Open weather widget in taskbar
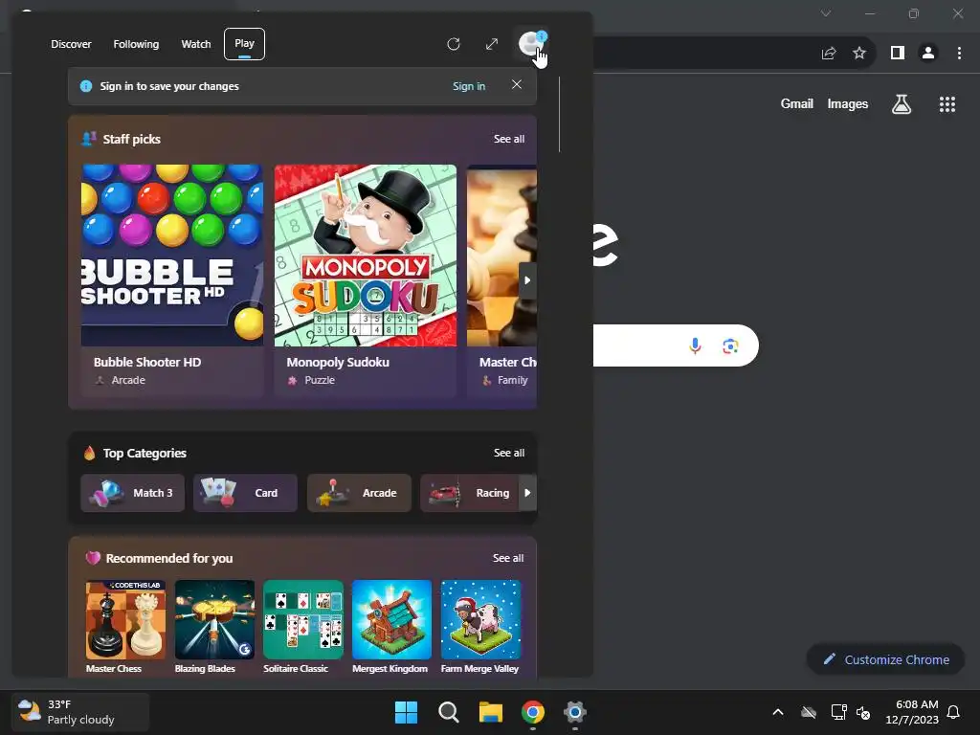The image size is (980, 735). [80, 712]
